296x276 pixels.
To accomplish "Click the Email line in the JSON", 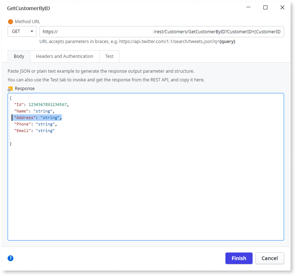I will click(x=35, y=131).
